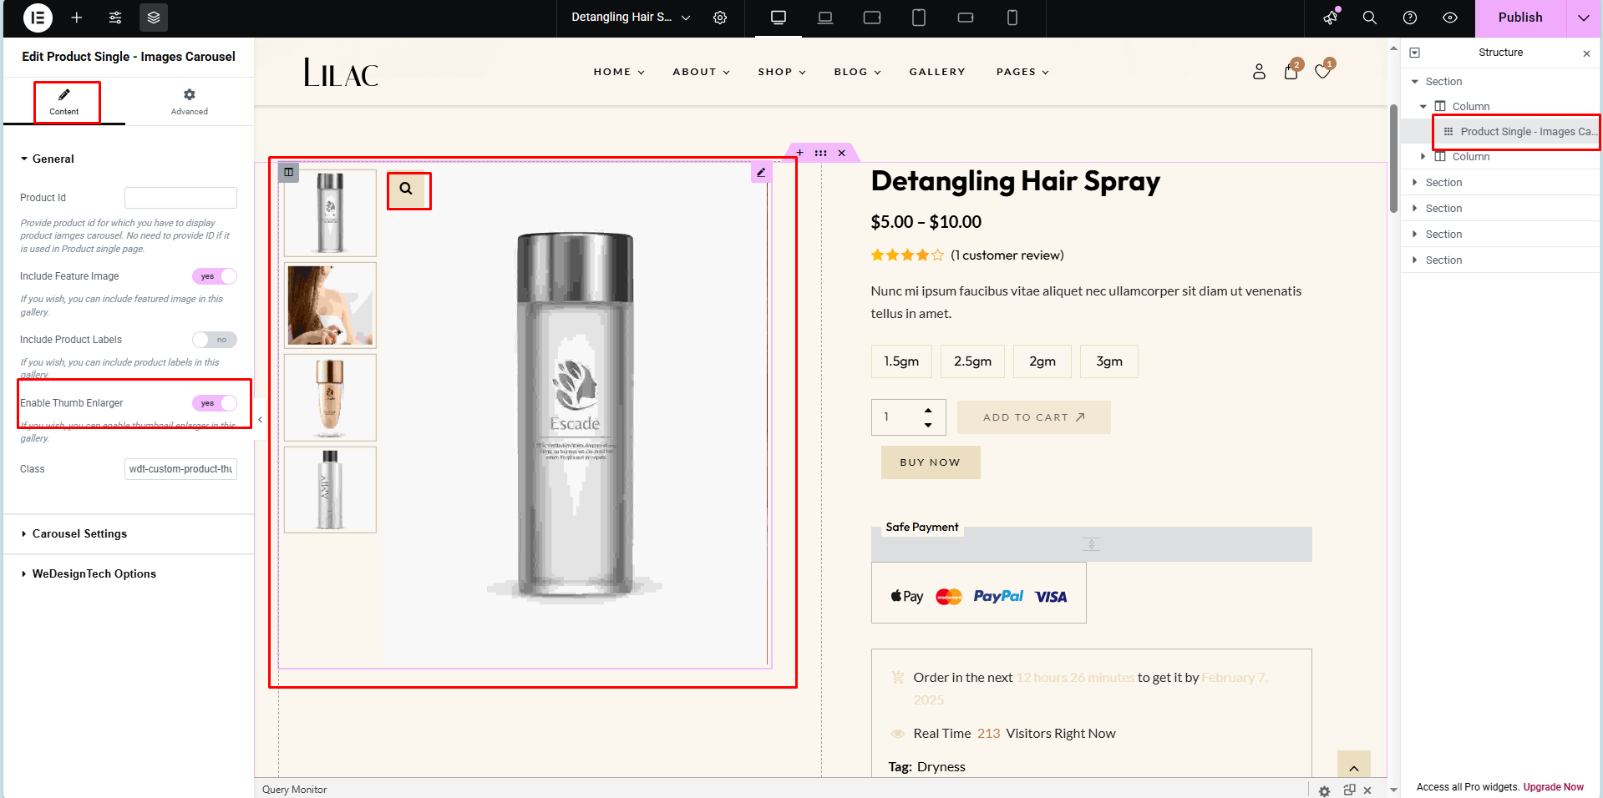Viewport: 1603px width, 798px height.
Task: Click the widget edit pencil icon
Action: tap(761, 173)
